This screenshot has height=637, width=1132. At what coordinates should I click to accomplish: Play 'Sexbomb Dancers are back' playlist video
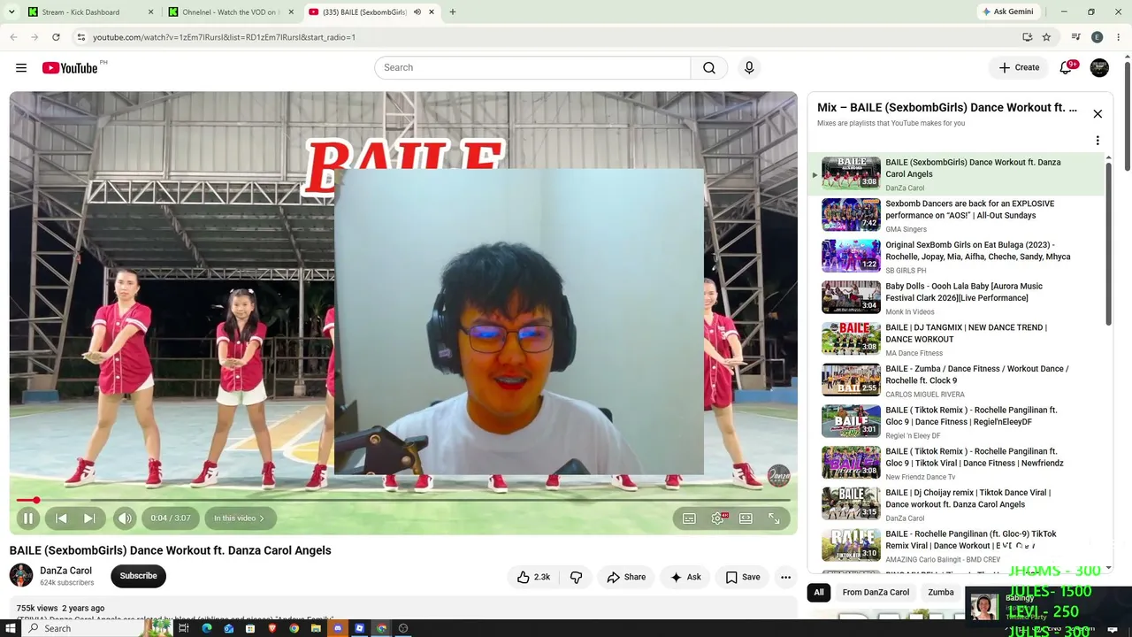point(958,215)
